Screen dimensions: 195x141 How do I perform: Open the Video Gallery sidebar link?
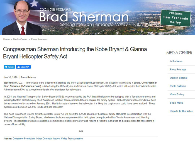[177, 94]
